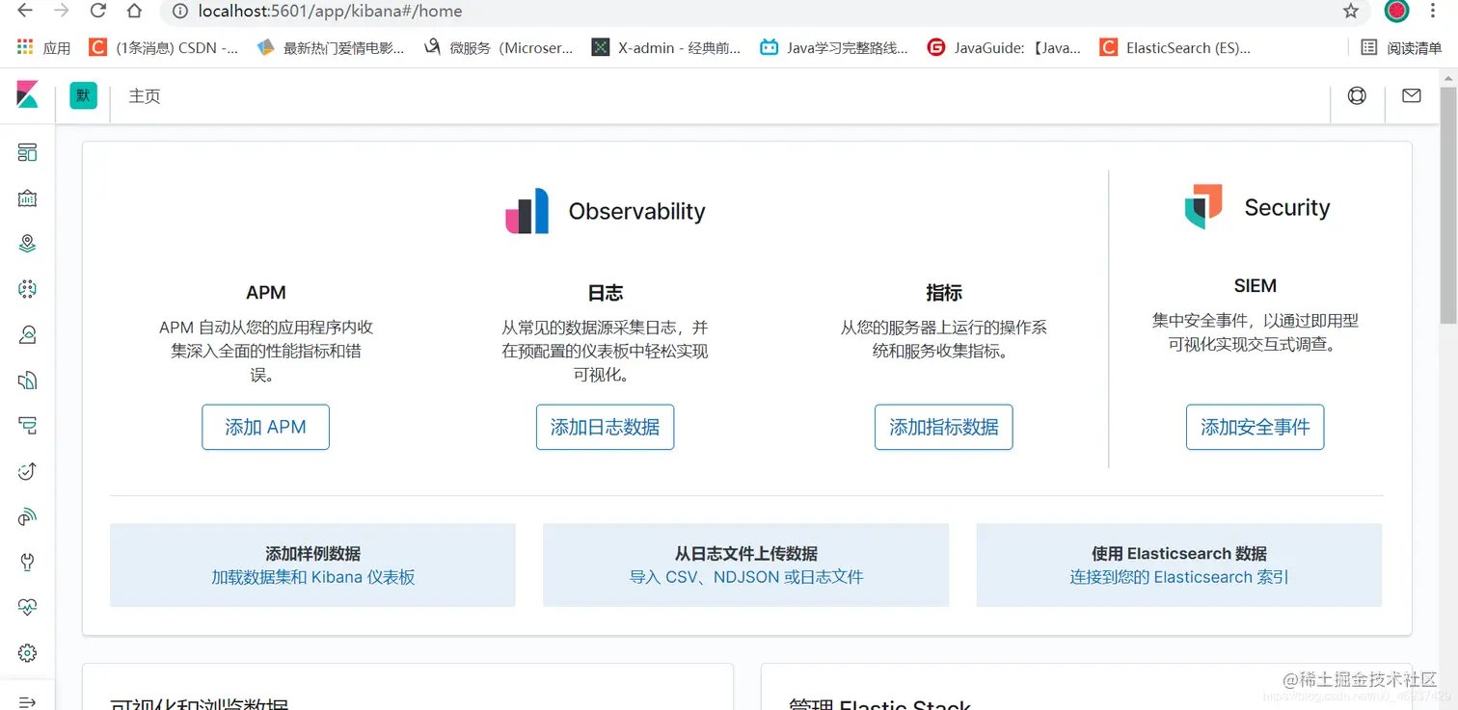Open the Chrome three-dot menu
Viewport: 1458px width, 710px height.
[1440, 13]
